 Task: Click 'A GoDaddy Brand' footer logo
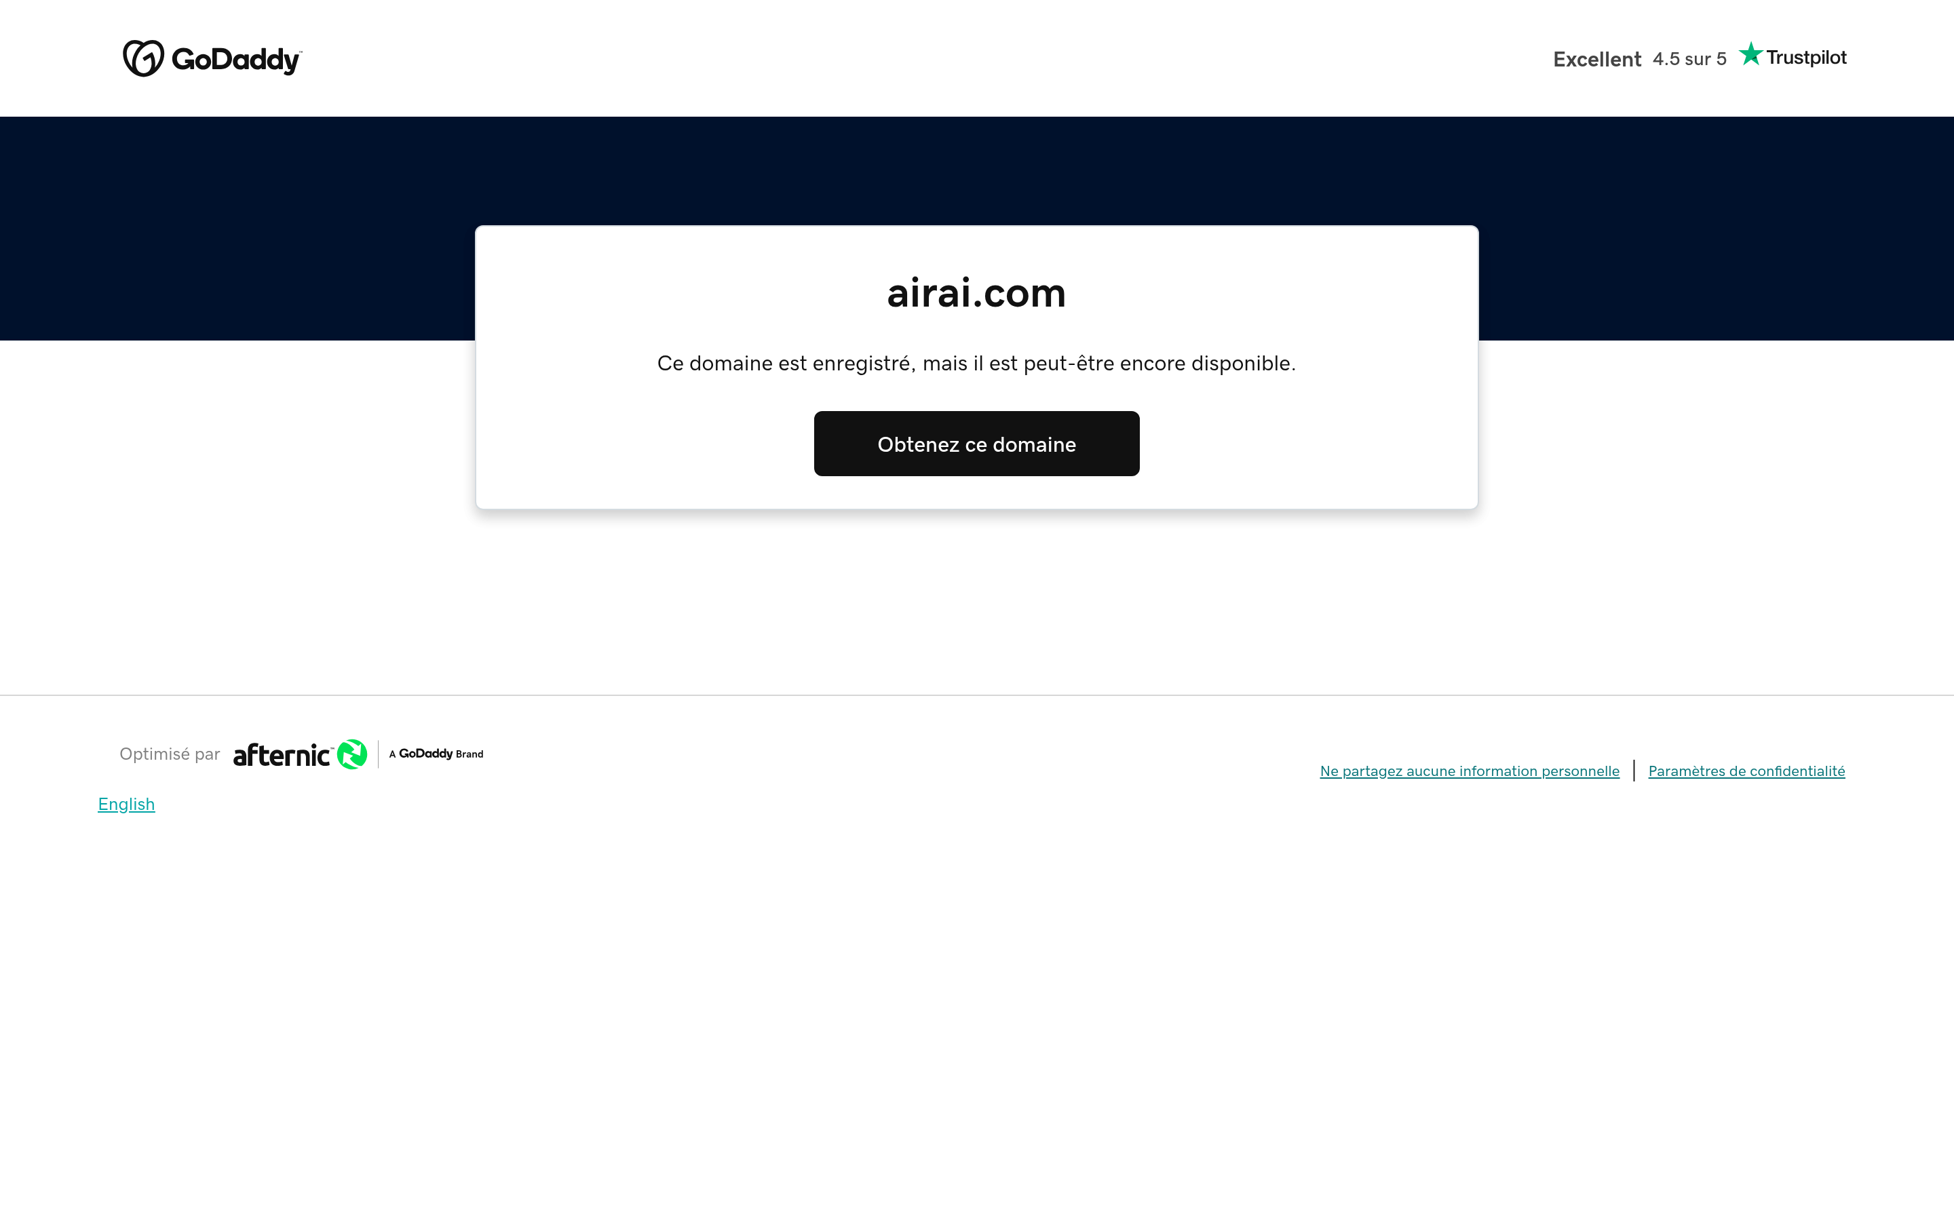pyautogui.click(x=436, y=754)
